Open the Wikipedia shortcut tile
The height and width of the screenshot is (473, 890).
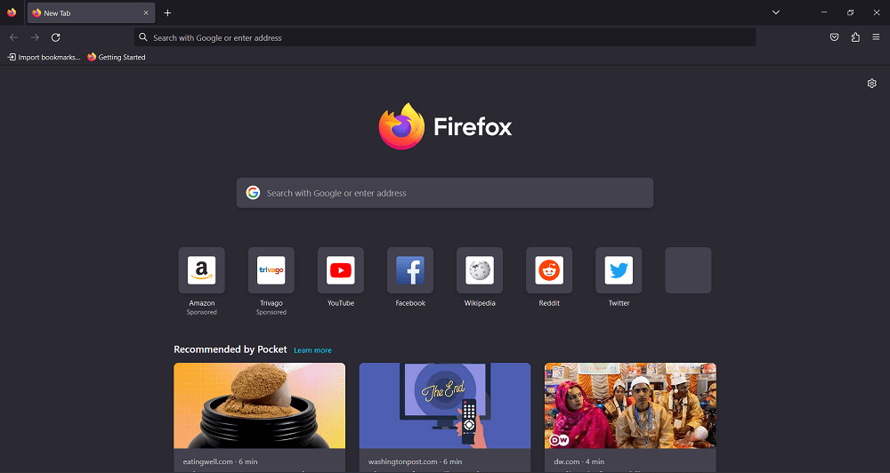[480, 270]
